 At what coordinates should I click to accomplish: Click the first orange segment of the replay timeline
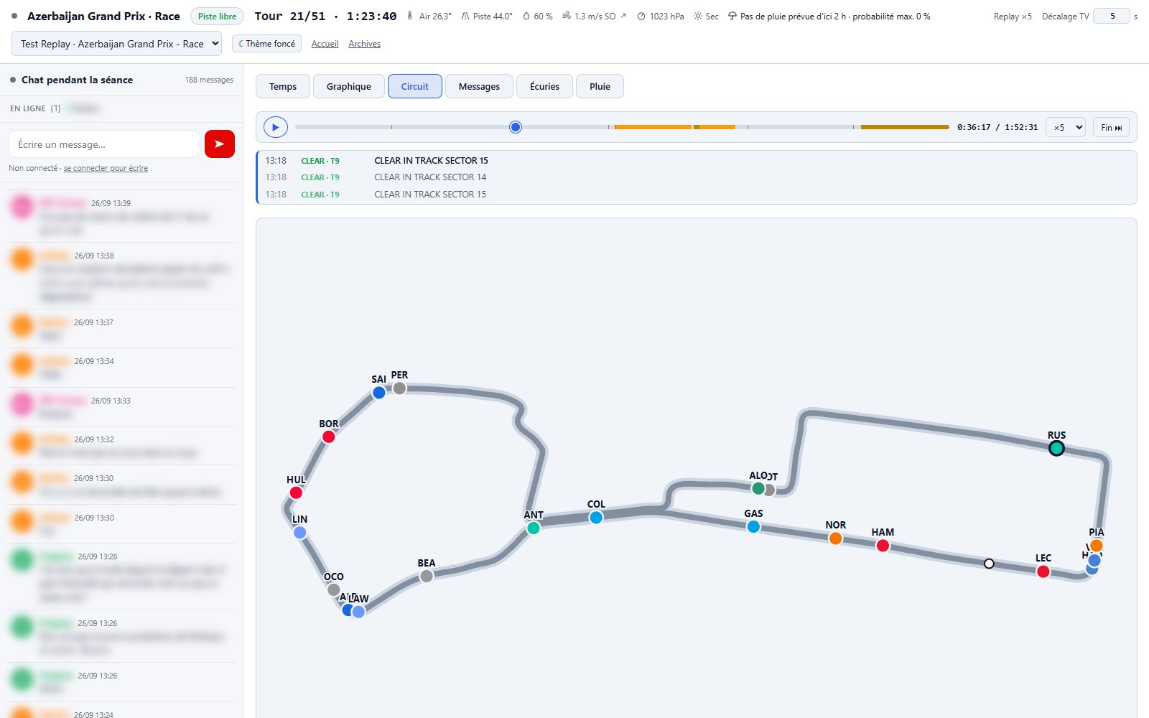click(x=653, y=127)
